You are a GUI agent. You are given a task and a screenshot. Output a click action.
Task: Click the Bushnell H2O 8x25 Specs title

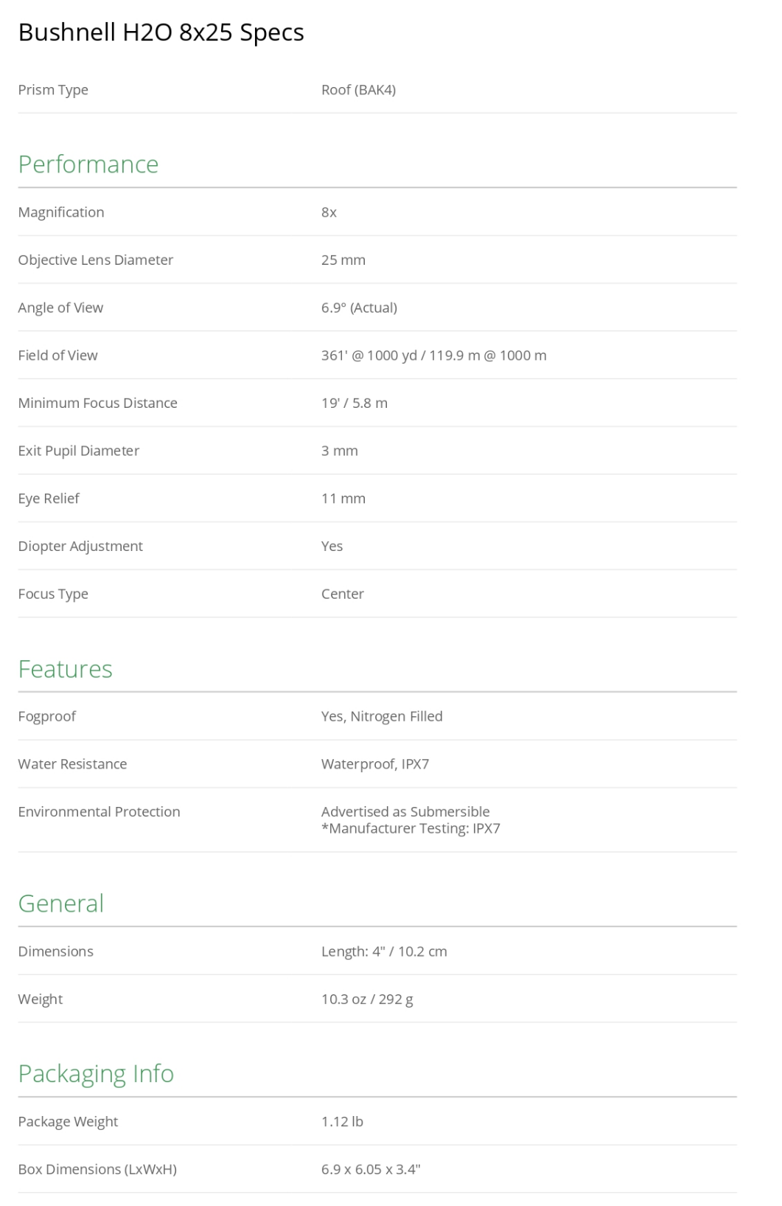[x=161, y=32]
